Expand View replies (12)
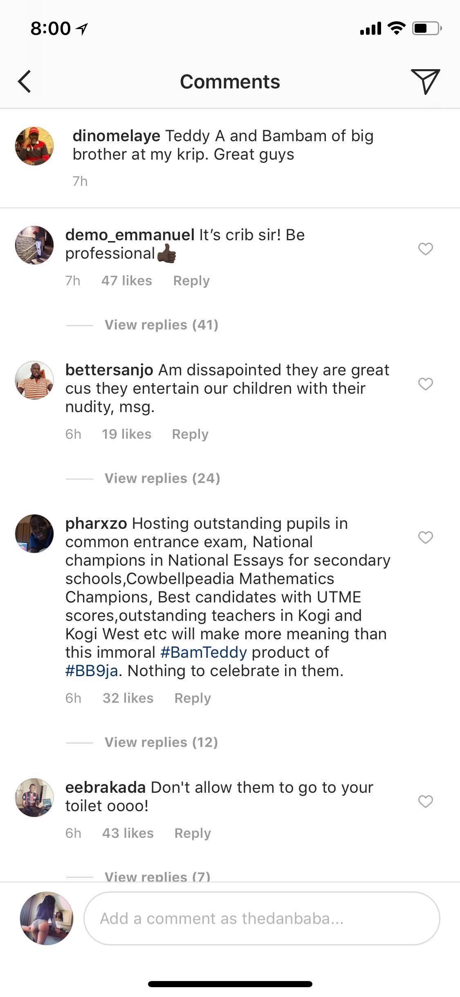Image resolution: width=460 pixels, height=997 pixels. click(161, 742)
